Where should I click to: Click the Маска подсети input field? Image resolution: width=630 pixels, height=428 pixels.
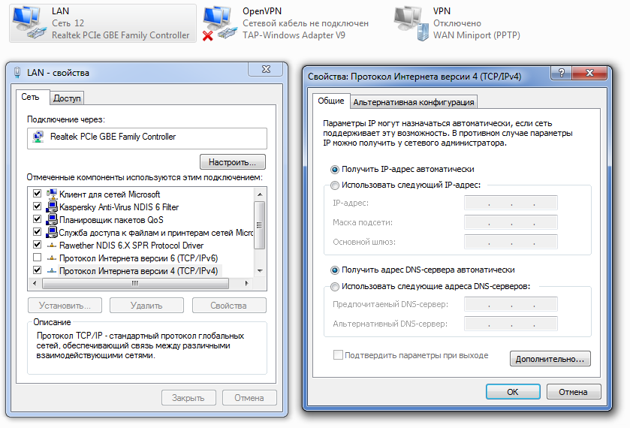tap(511, 222)
